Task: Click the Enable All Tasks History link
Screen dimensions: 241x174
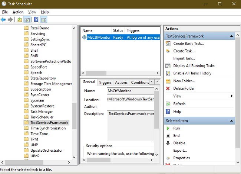Action: tap(192, 73)
